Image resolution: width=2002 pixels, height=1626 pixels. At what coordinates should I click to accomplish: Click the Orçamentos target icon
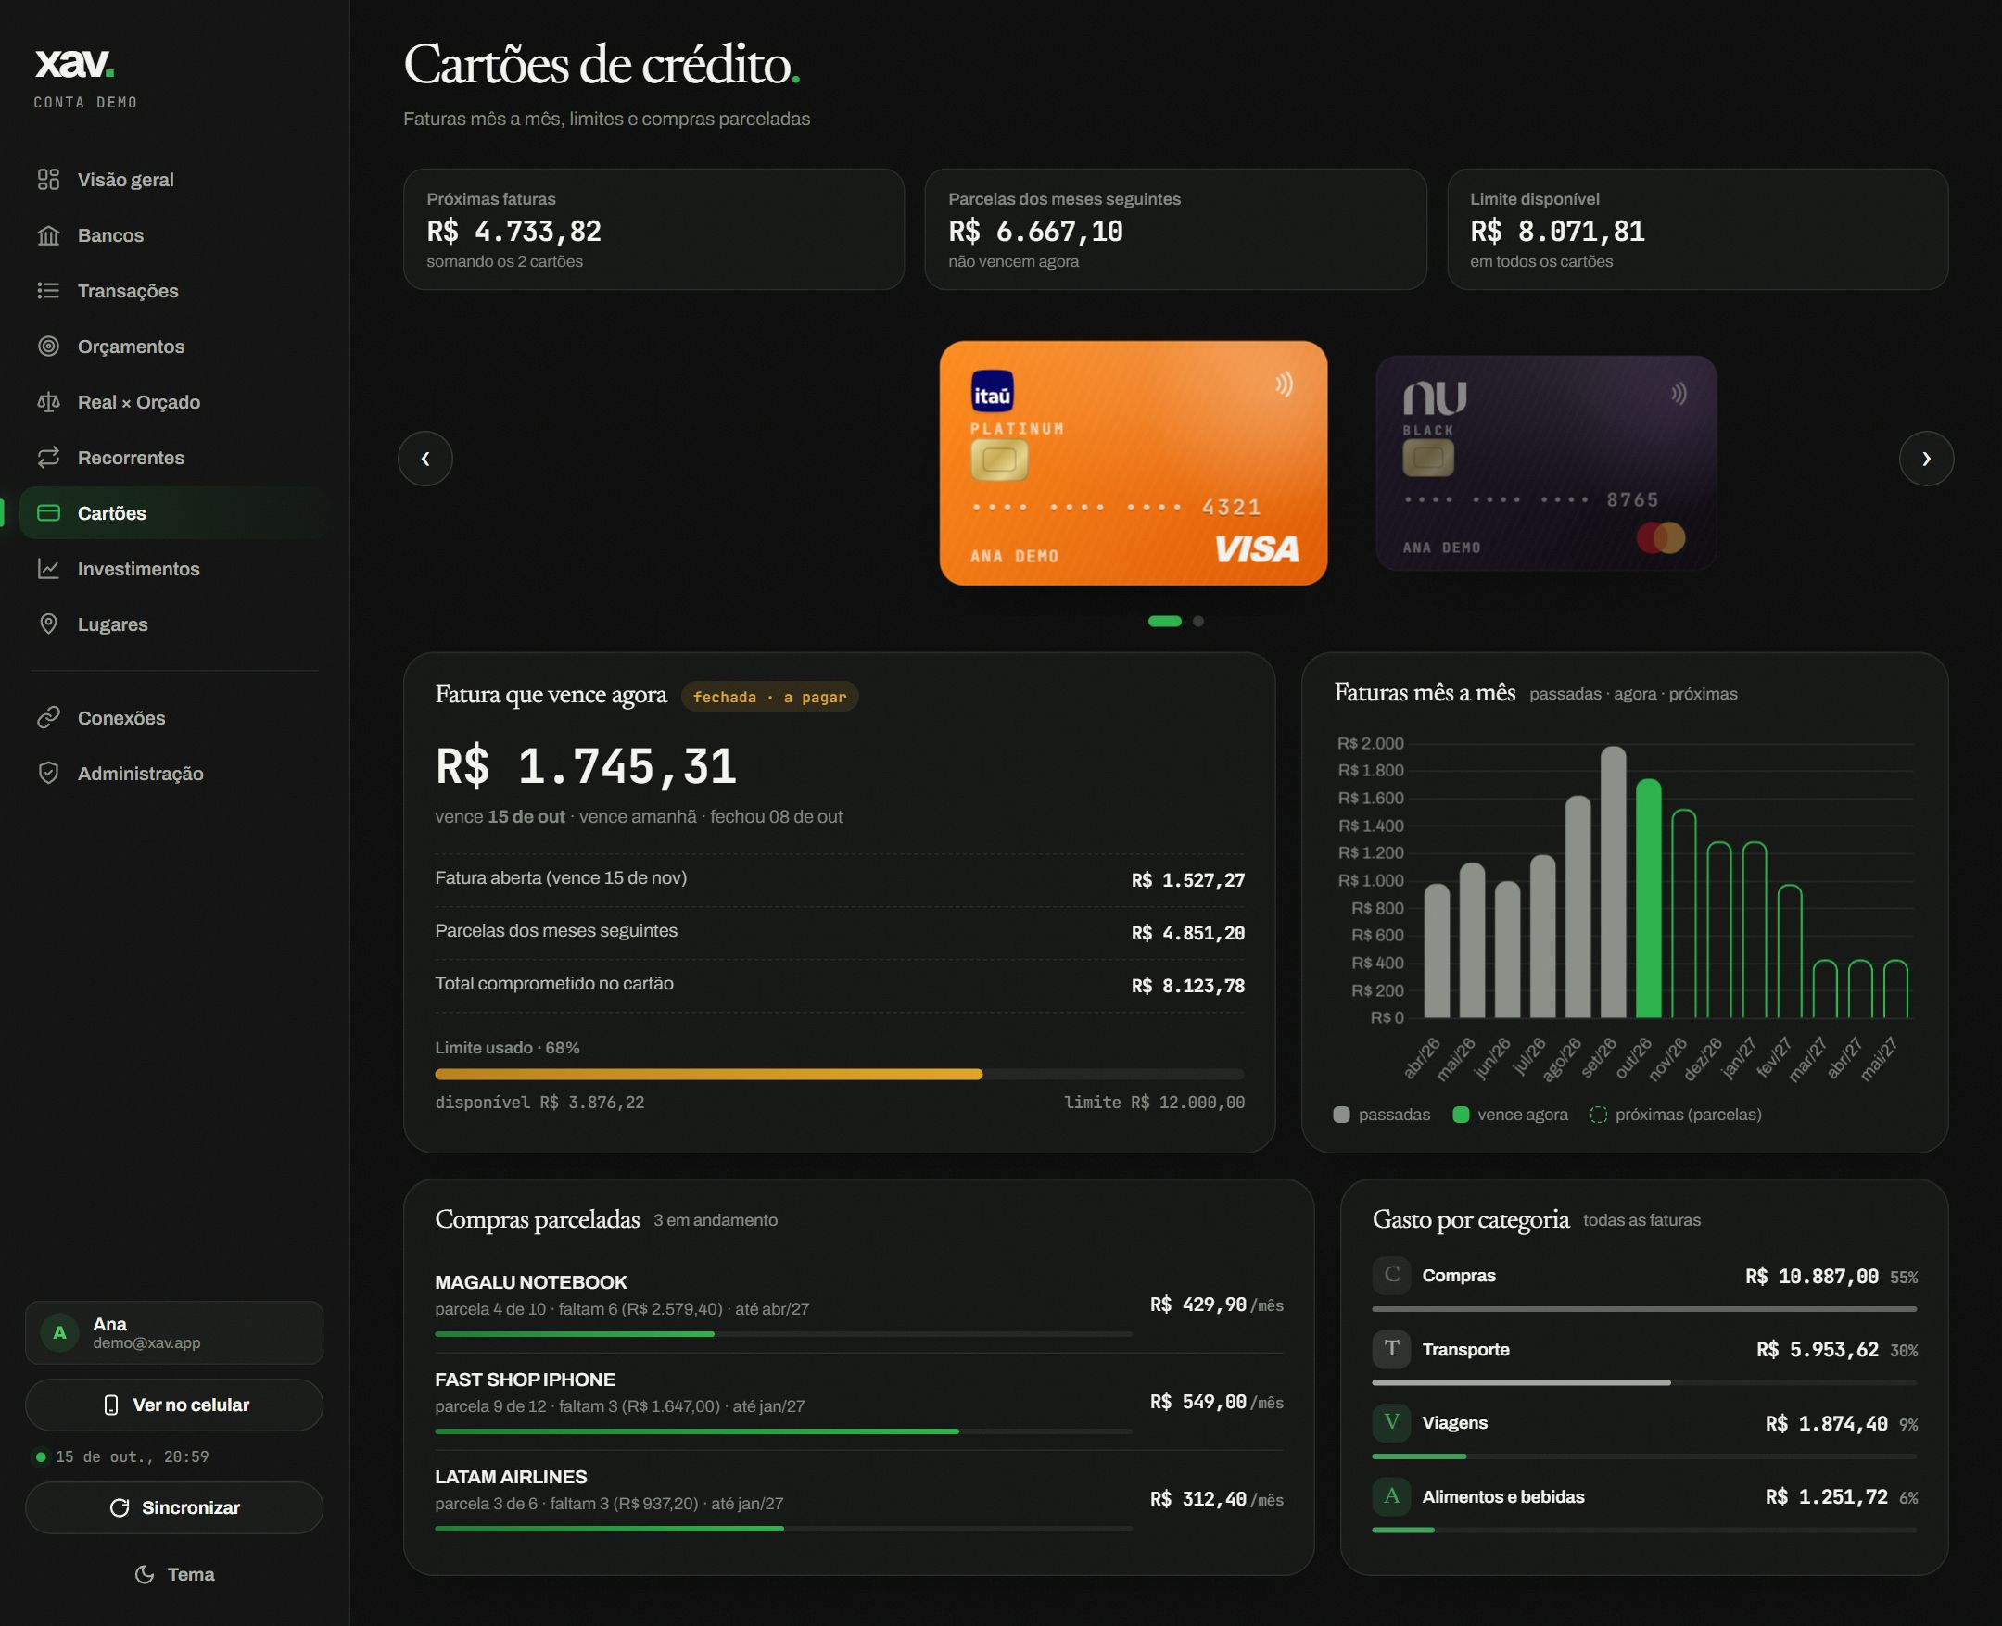pos(49,346)
